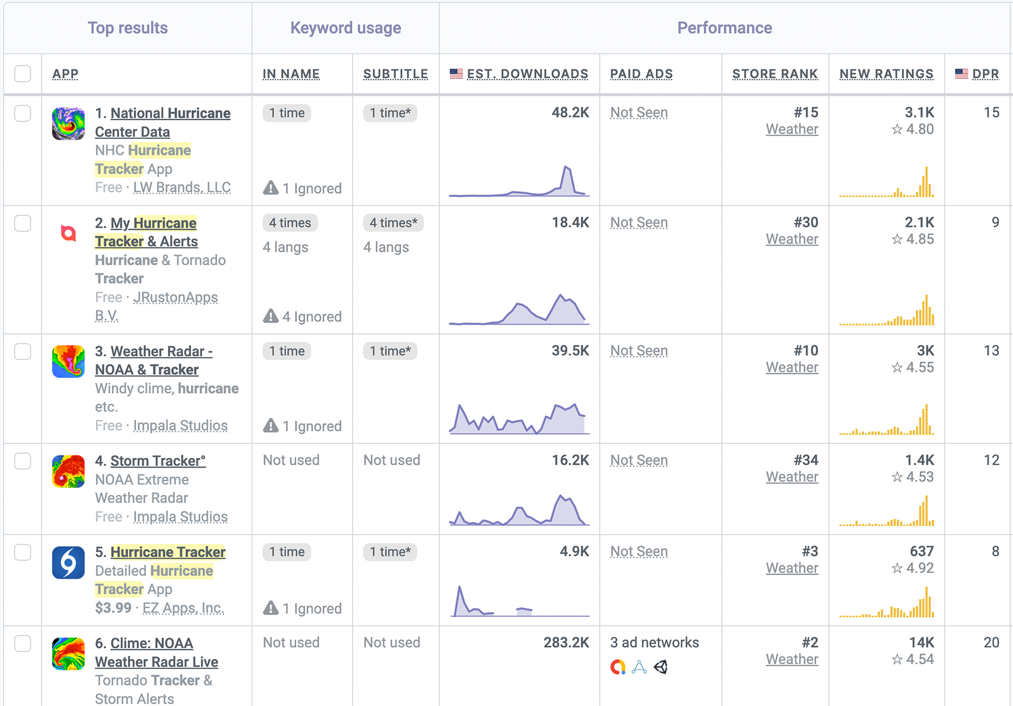The image size is (1013, 706).
Task: Click Weather Radar - NOAA & Tracker app icon
Action: pos(68,362)
